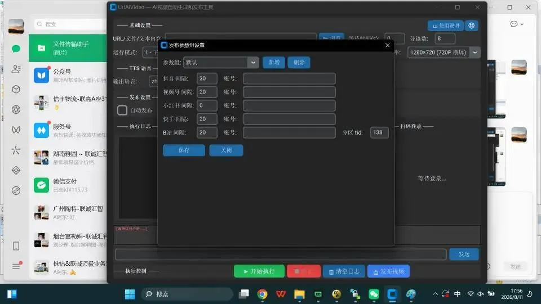This screenshot has width=541, height=304.
Task: Open WeChat favorites cube icon
Action: tap(16, 90)
